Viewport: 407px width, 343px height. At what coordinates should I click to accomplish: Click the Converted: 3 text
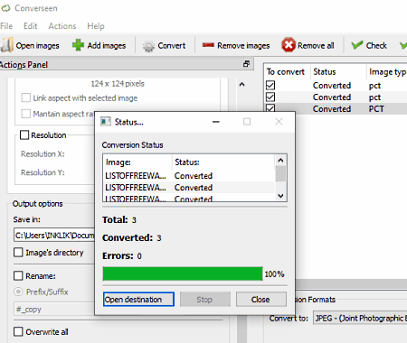click(132, 238)
